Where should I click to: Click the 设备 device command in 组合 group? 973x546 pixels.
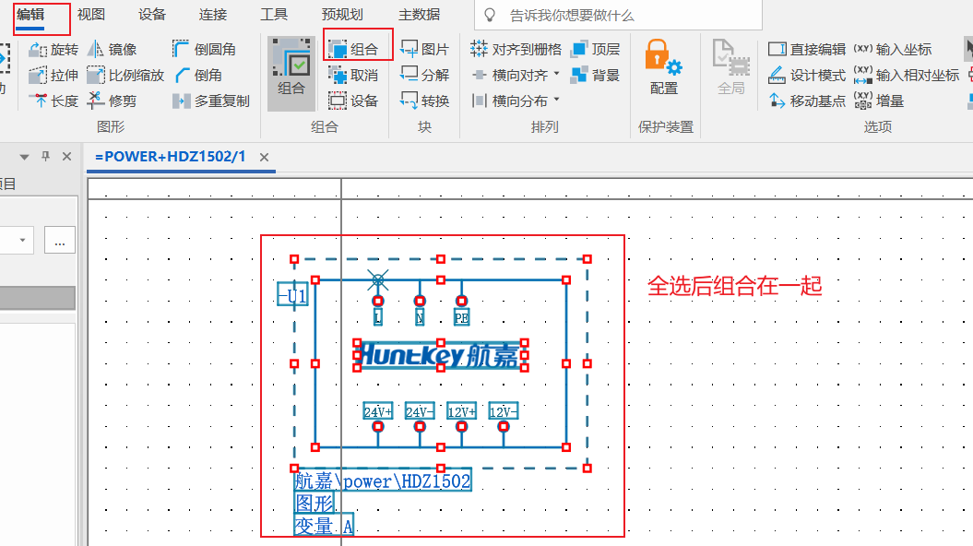[354, 101]
